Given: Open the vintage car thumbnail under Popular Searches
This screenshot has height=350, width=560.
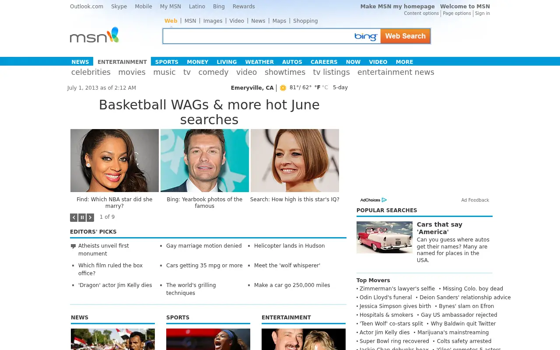Looking at the screenshot, I should [x=385, y=237].
